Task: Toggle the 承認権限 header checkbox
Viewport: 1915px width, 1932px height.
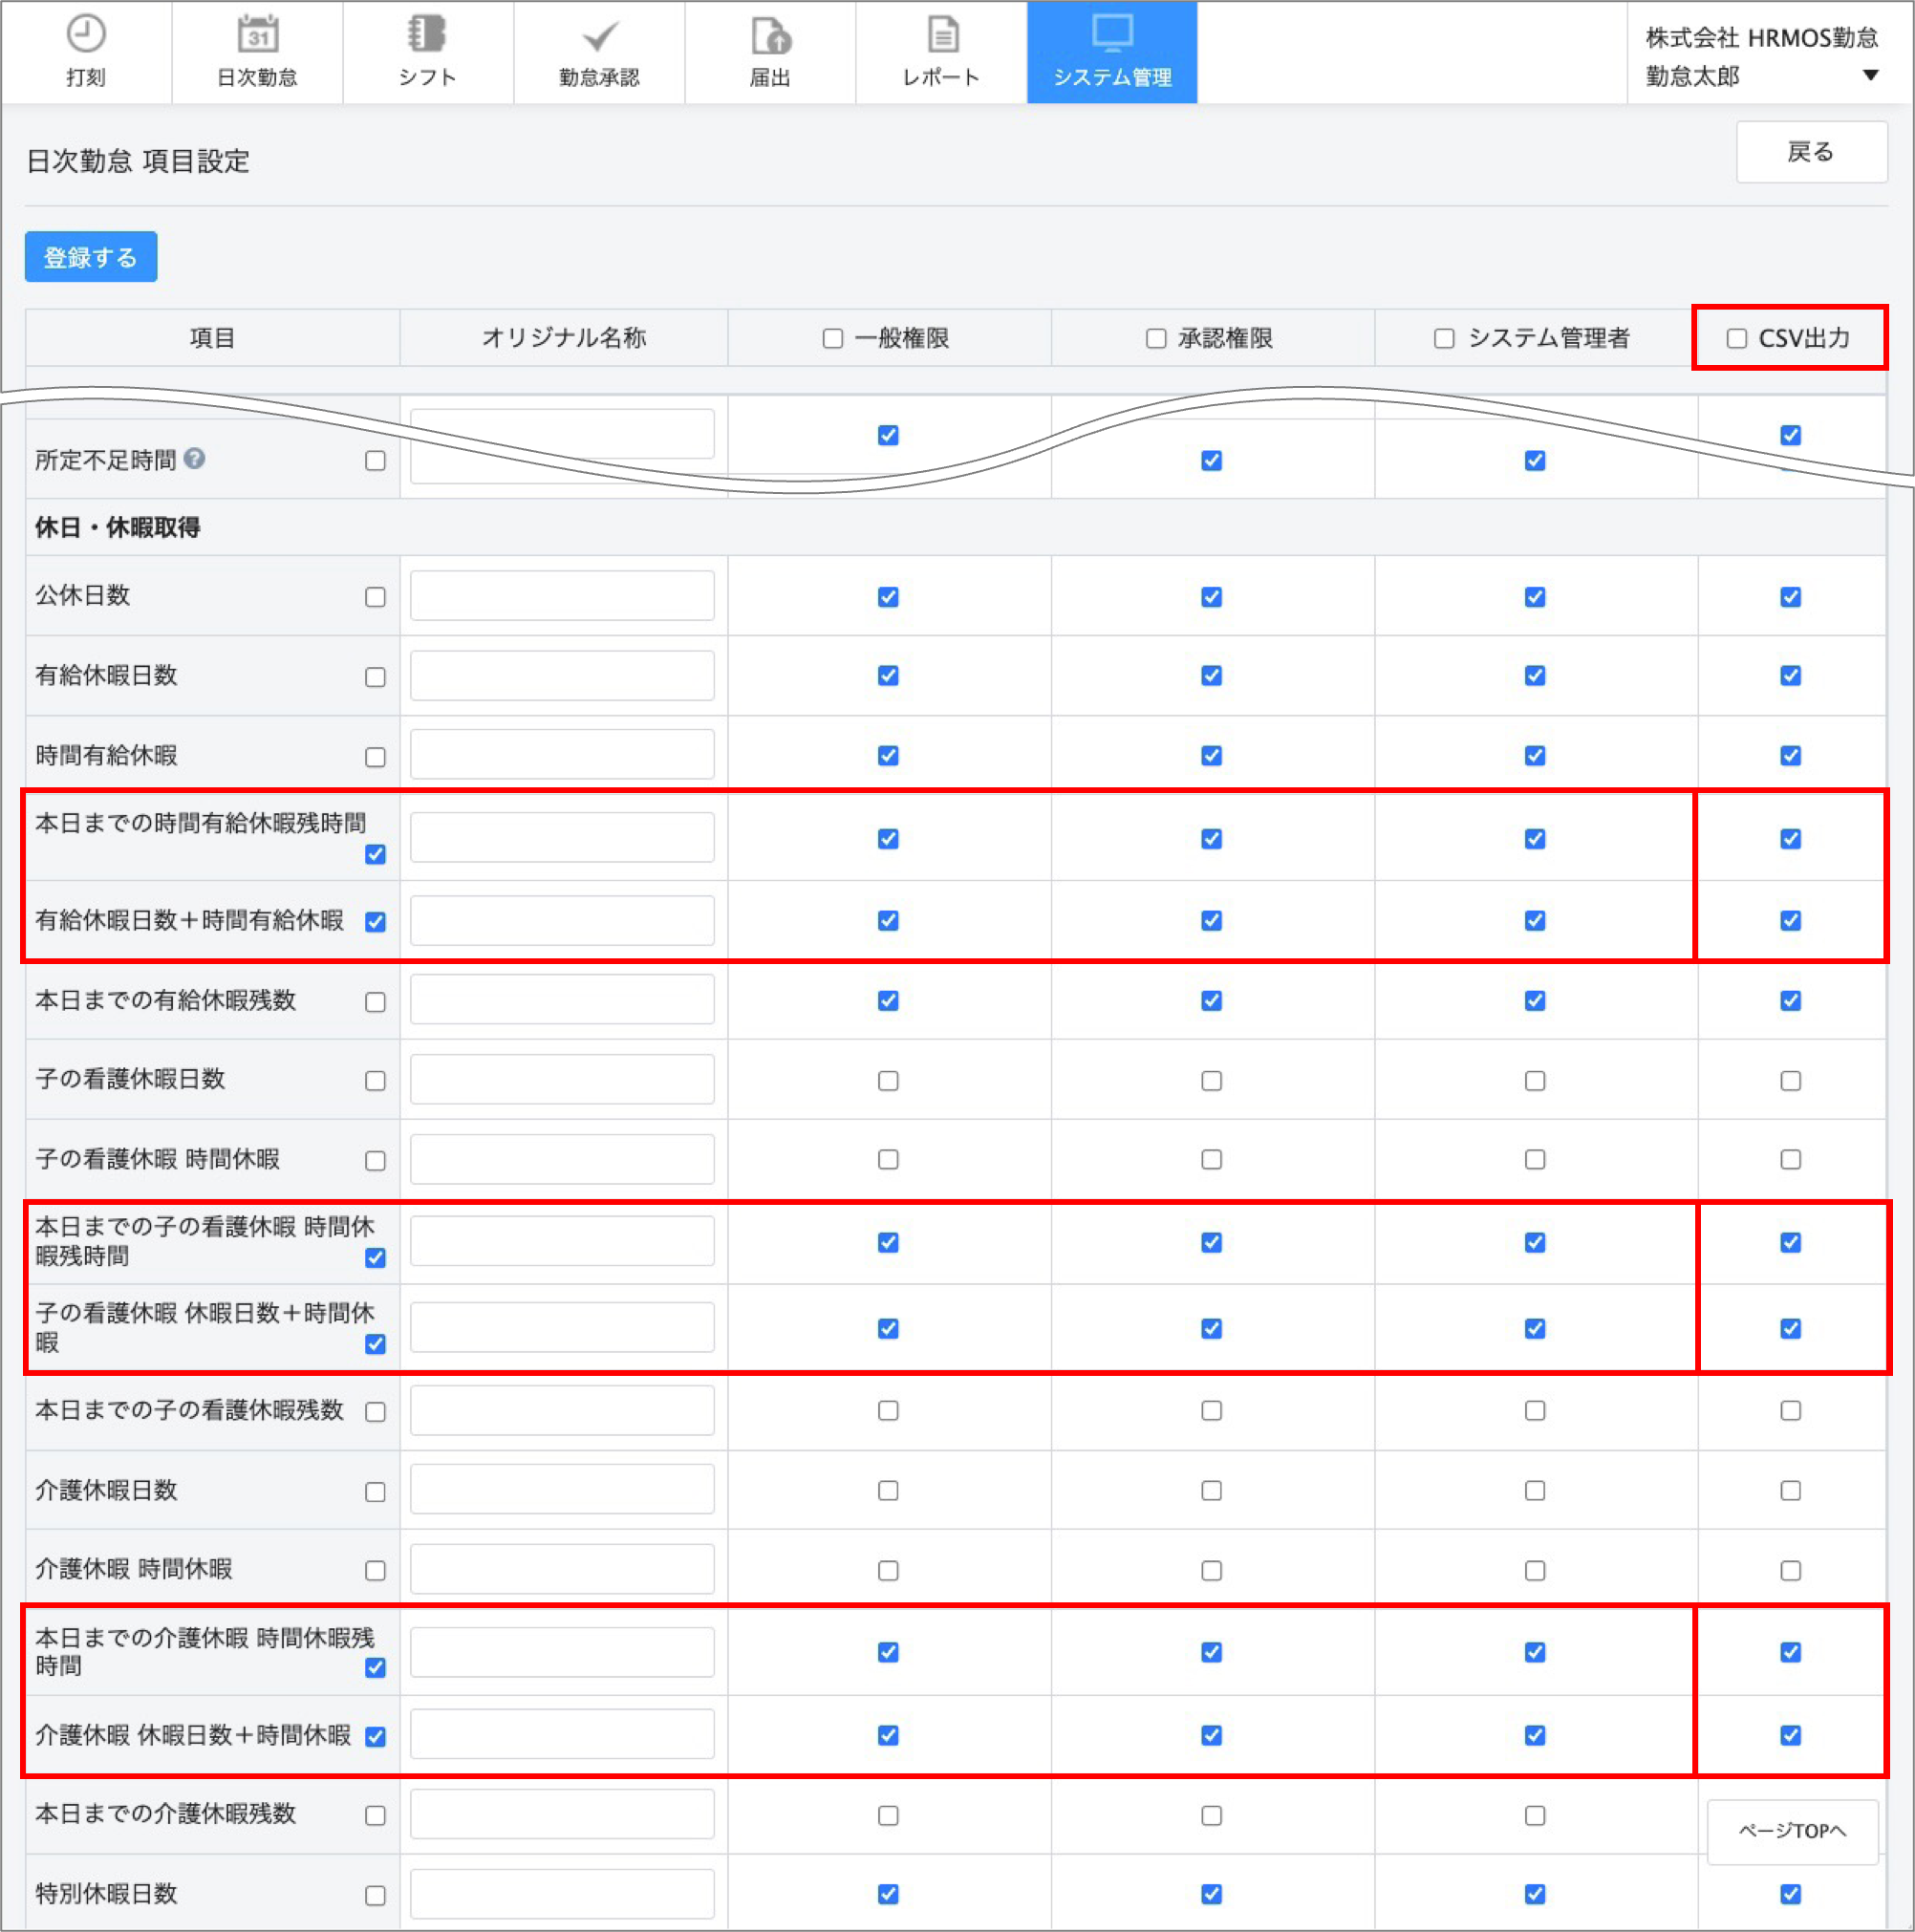Action: click(1156, 339)
